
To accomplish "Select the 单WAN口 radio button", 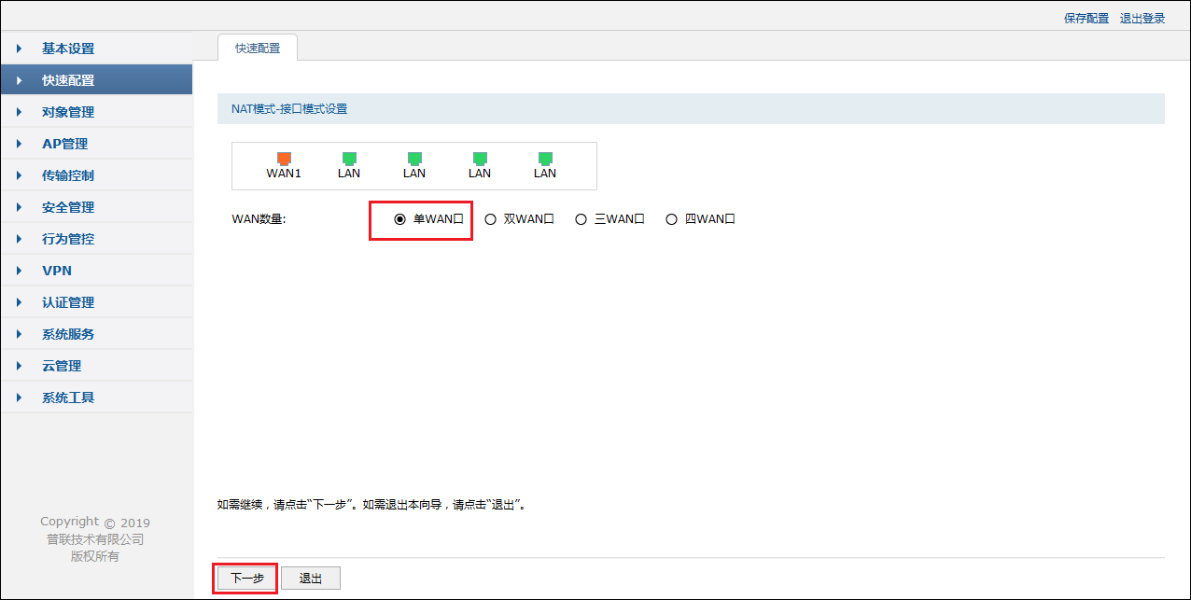I will (399, 220).
